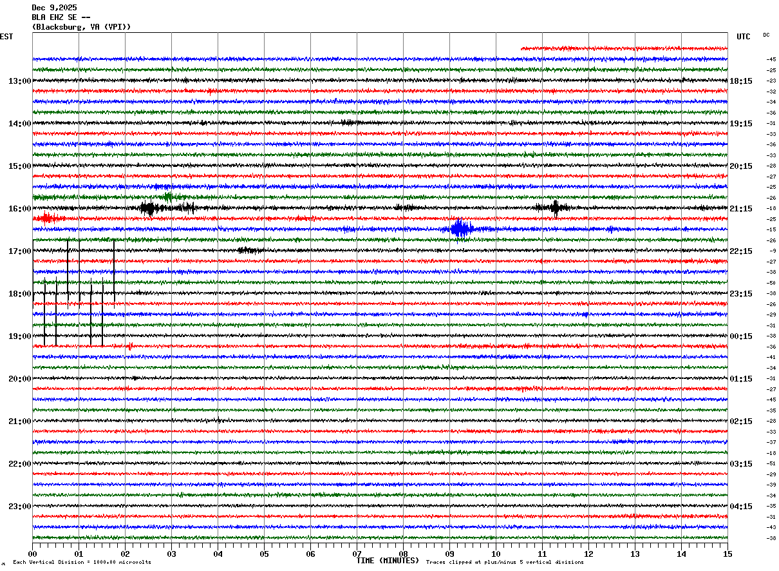Select the 13:00 EST time label
Viewport: 779px width, 571px height.
(20, 81)
